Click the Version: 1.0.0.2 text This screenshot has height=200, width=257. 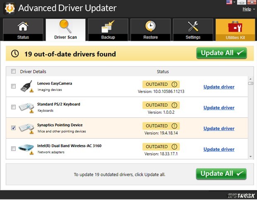click(161, 112)
